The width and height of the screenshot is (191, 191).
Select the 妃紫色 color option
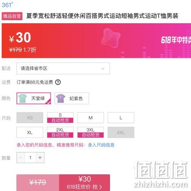(72, 98)
